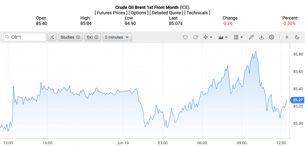Redo the chart action
Viewport: 305px width, 146px height.
(195, 37)
